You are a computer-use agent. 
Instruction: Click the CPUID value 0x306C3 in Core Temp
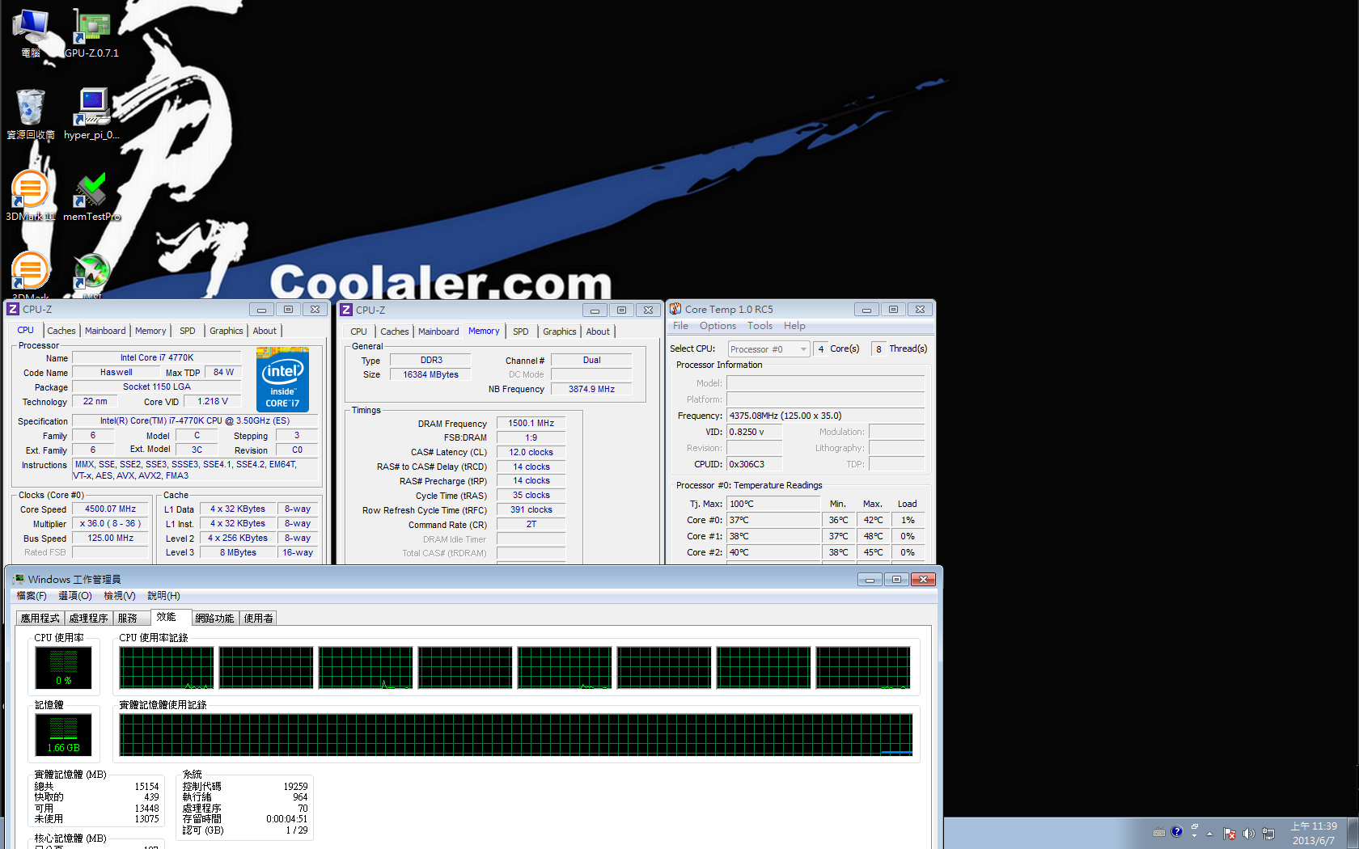coord(754,464)
